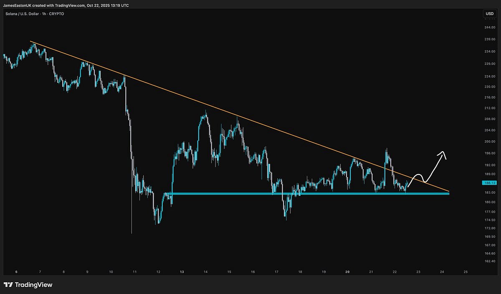Image resolution: width=501 pixels, height=294 pixels.
Task: Click the JamesEastonUK author credit link
Action: coord(18,5)
